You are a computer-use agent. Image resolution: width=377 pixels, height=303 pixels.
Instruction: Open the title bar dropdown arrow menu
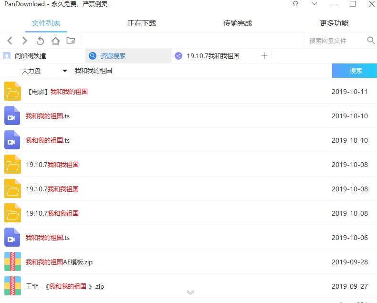314,4
